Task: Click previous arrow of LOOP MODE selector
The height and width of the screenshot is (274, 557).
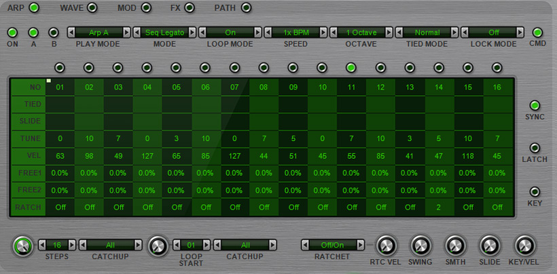Action: [202, 33]
